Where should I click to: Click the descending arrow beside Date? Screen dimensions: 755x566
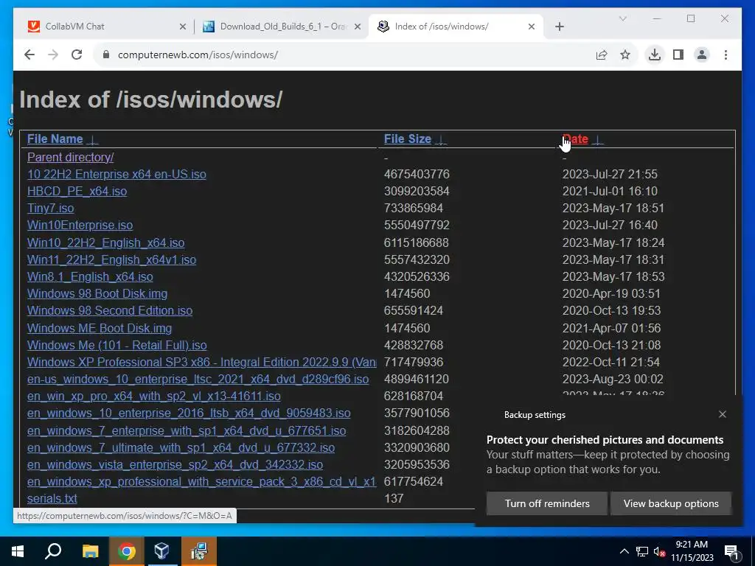point(597,140)
